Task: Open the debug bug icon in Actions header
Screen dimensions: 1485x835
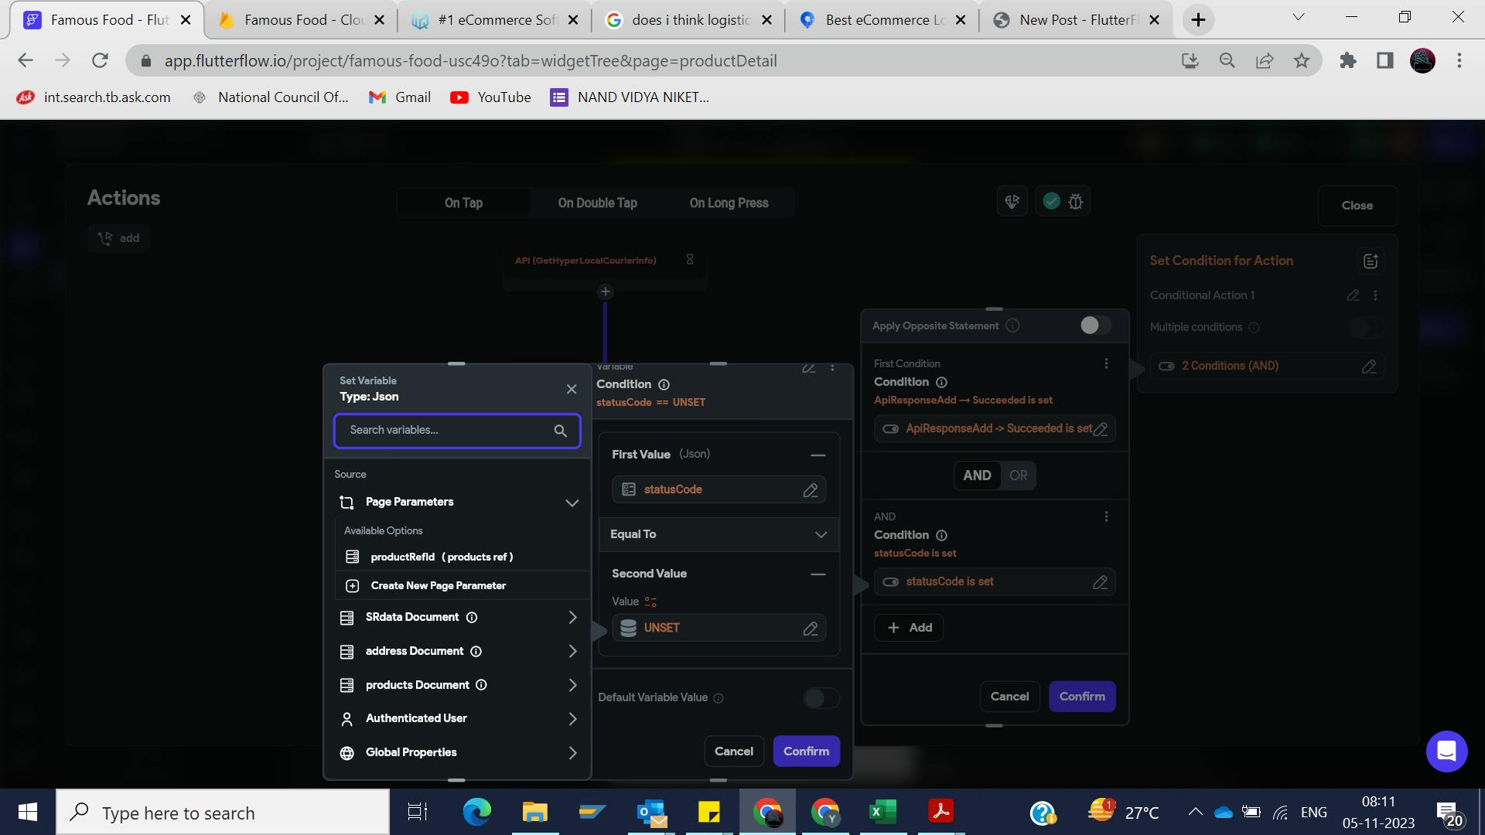Action: click(x=1075, y=202)
